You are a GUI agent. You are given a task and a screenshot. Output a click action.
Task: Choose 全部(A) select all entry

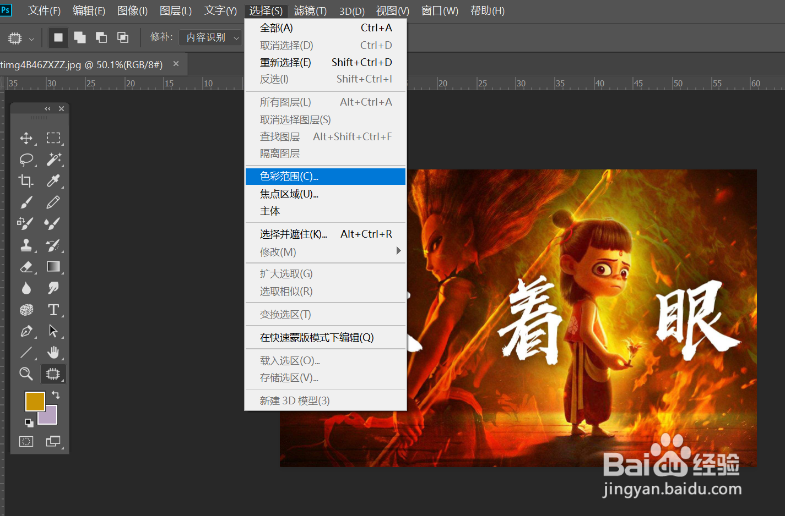point(326,28)
